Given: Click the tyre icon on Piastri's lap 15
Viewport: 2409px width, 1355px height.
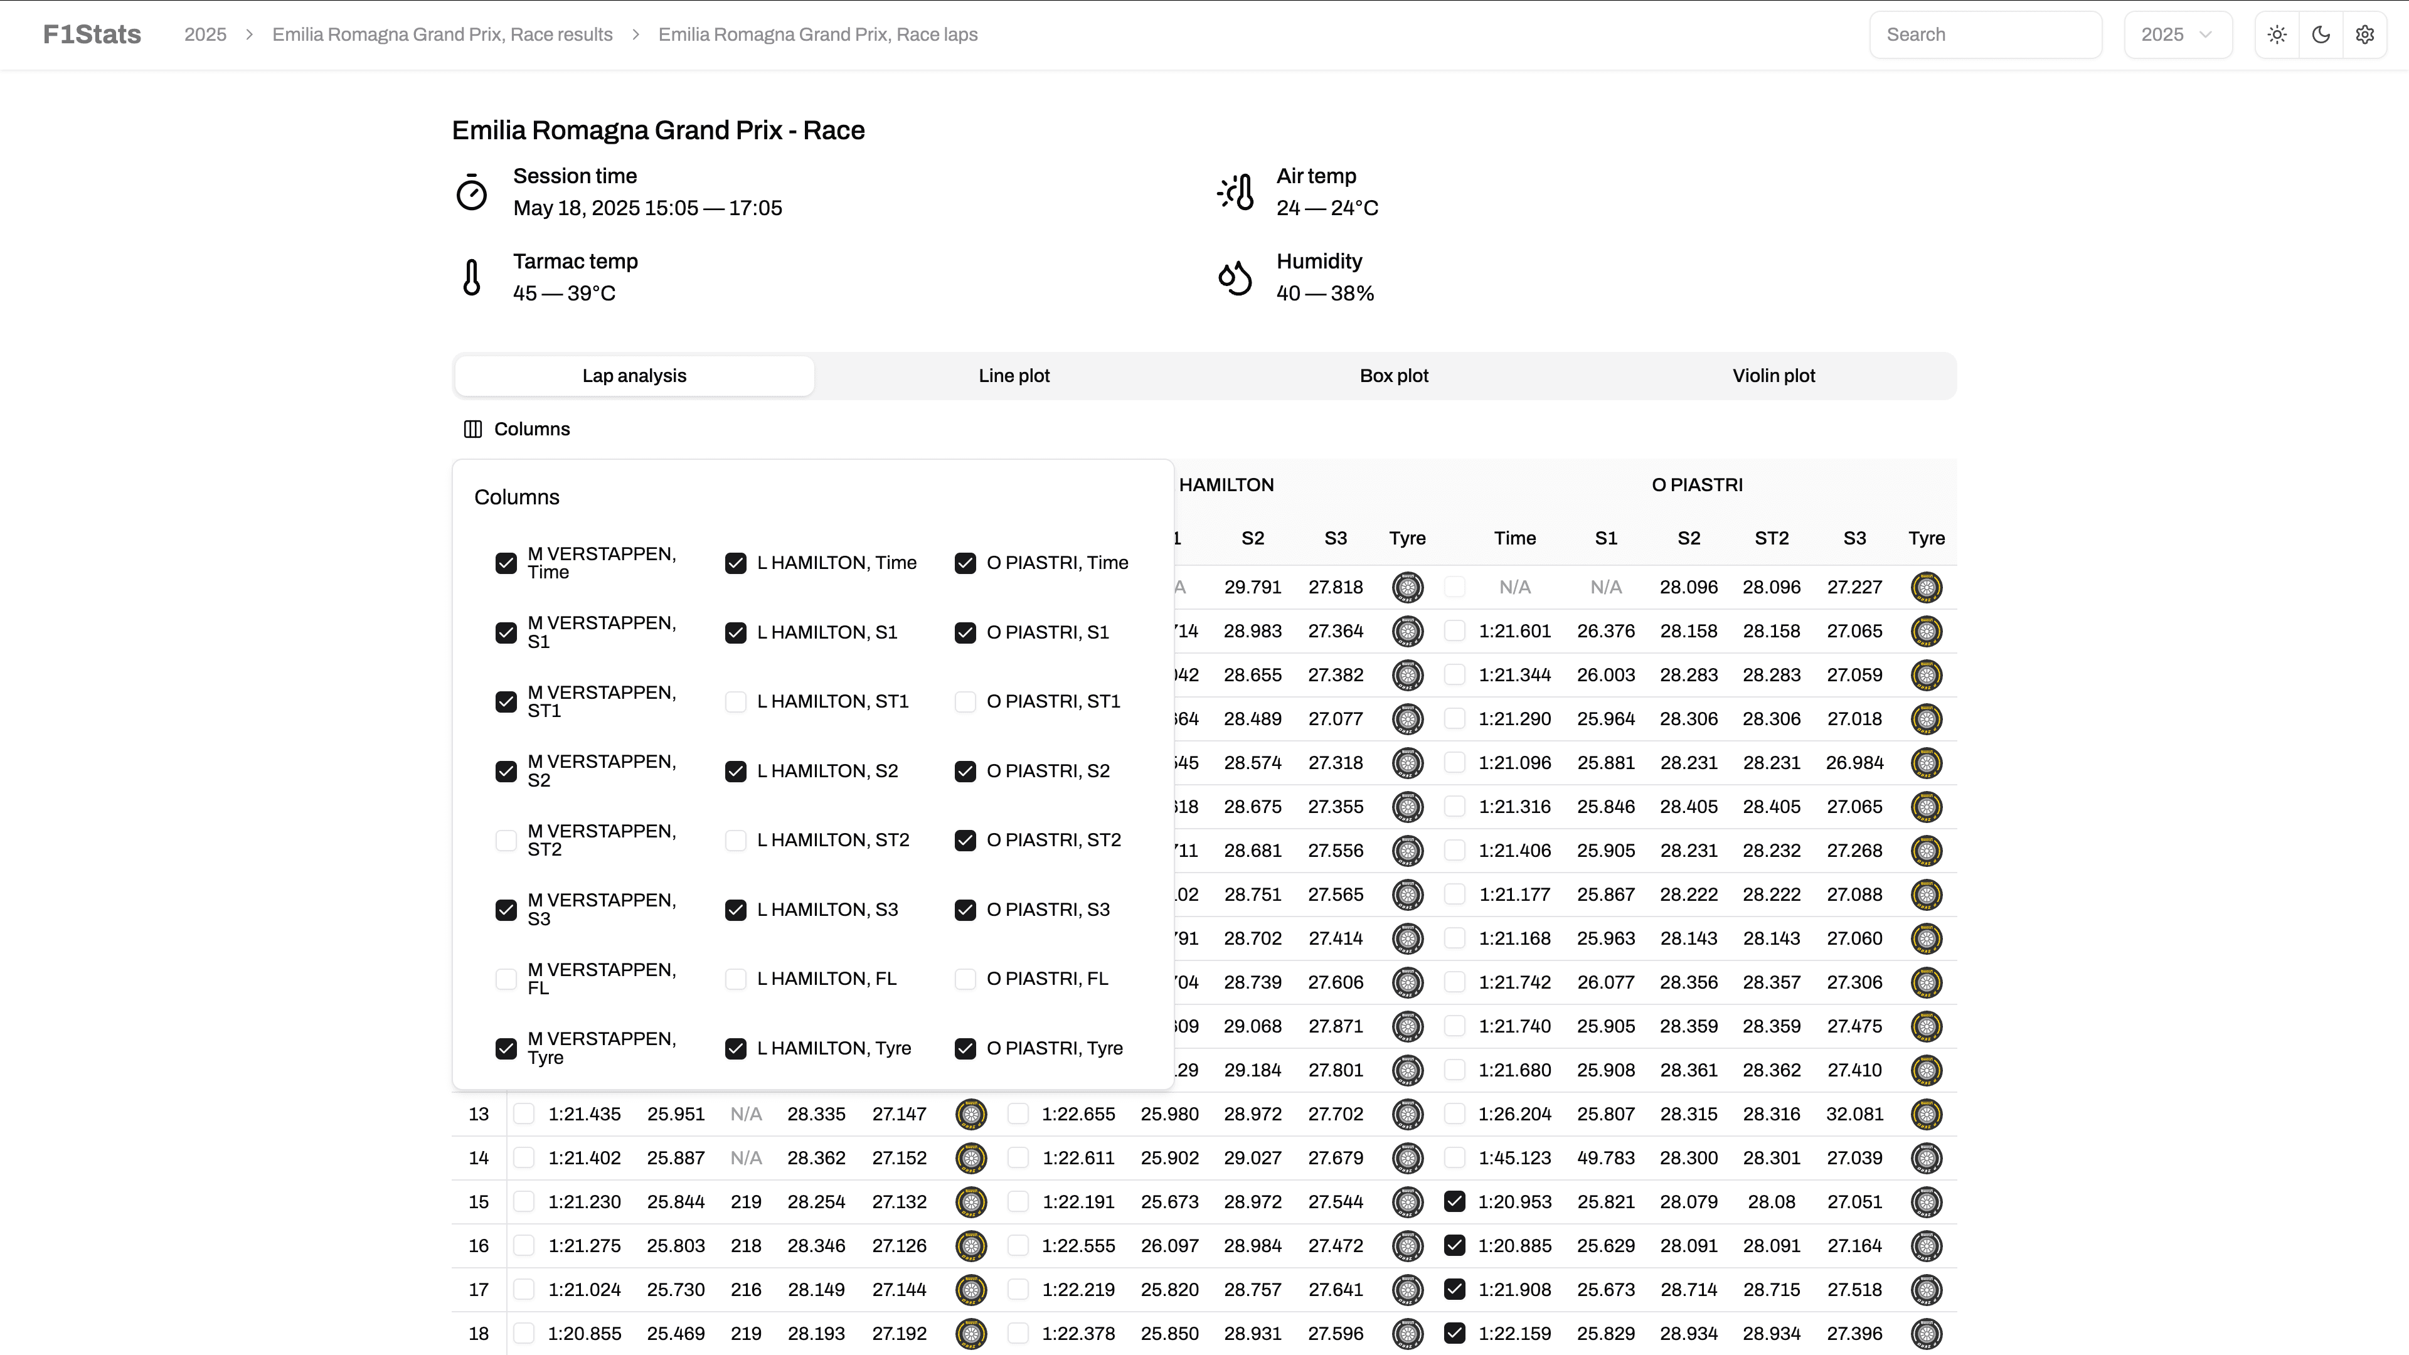Looking at the screenshot, I should tap(1927, 1202).
